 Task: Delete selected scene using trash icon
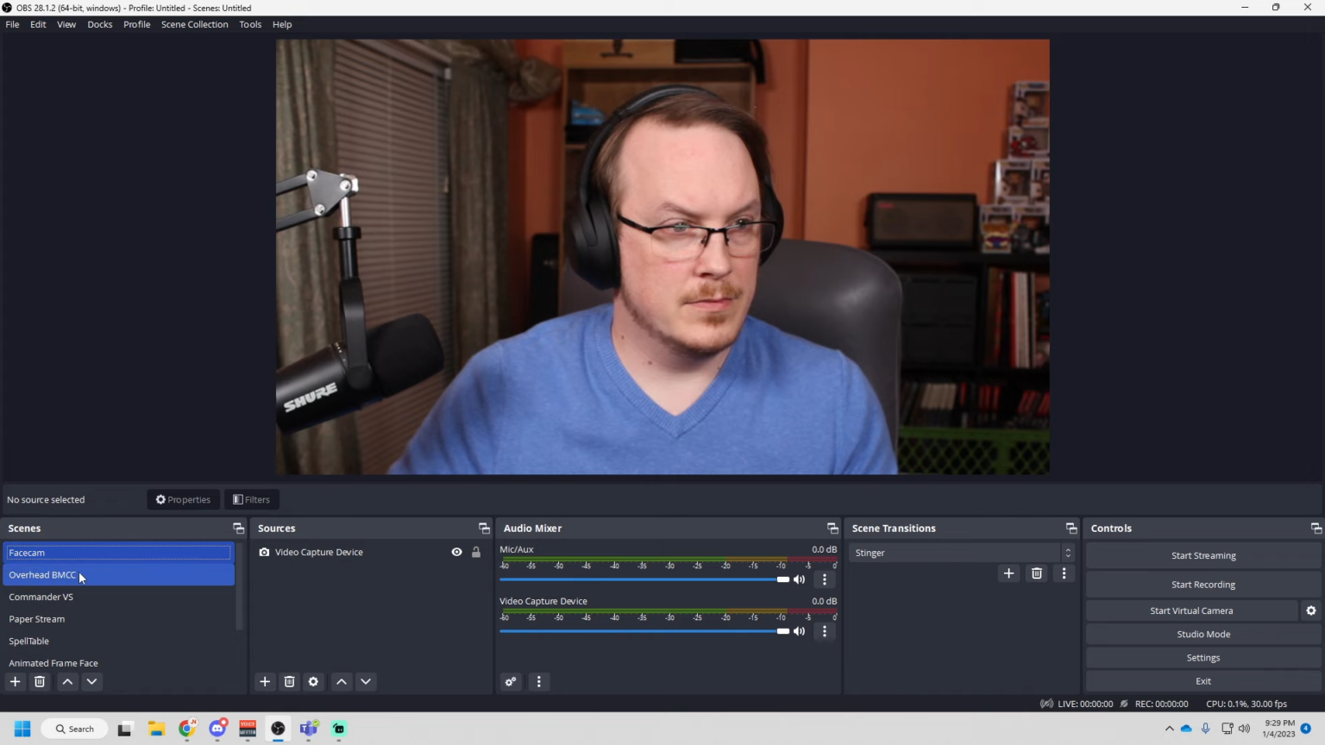[x=40, y=681]
